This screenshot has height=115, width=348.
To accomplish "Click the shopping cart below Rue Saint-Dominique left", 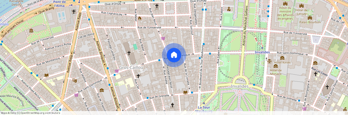I will [76, 95].
